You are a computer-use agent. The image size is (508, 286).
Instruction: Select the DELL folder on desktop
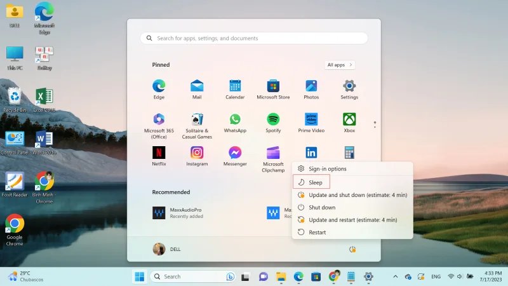pos(15,15)
